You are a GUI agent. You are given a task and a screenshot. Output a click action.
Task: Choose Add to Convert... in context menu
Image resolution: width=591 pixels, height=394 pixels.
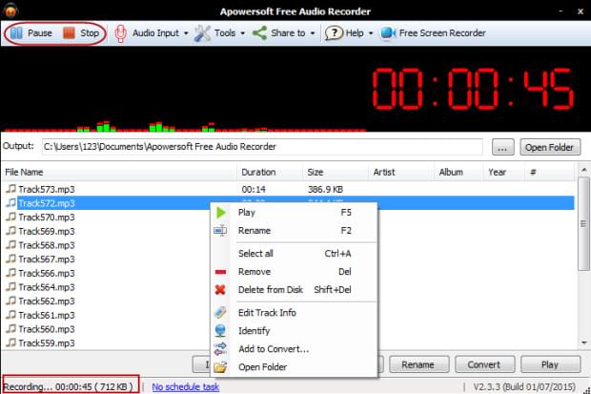(x=294, y=349)
